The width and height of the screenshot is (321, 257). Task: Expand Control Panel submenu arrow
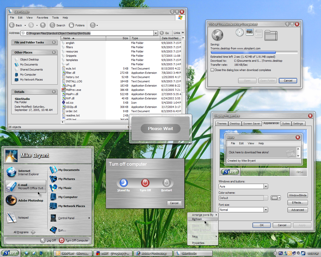pos(89,218)
